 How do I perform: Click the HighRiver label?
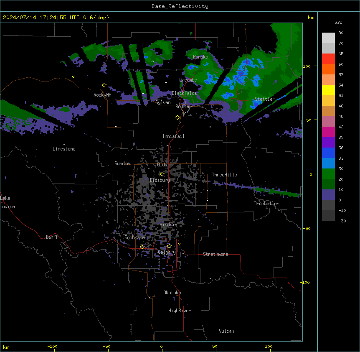pos(180,311)
